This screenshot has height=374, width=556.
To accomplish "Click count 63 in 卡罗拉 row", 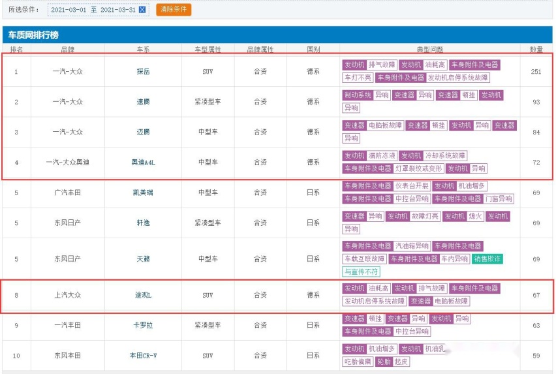I will coord(536,325).
